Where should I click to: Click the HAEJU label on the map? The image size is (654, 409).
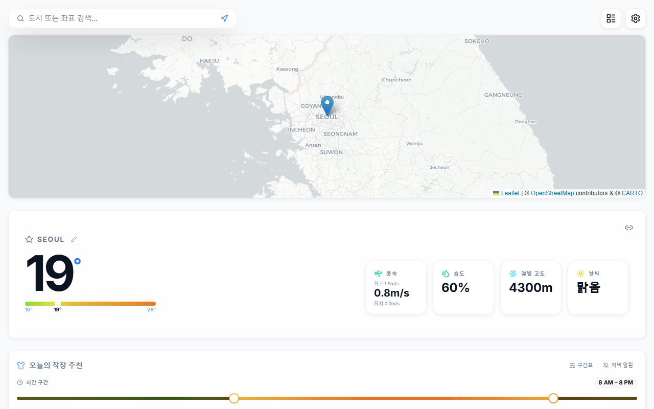209,61
